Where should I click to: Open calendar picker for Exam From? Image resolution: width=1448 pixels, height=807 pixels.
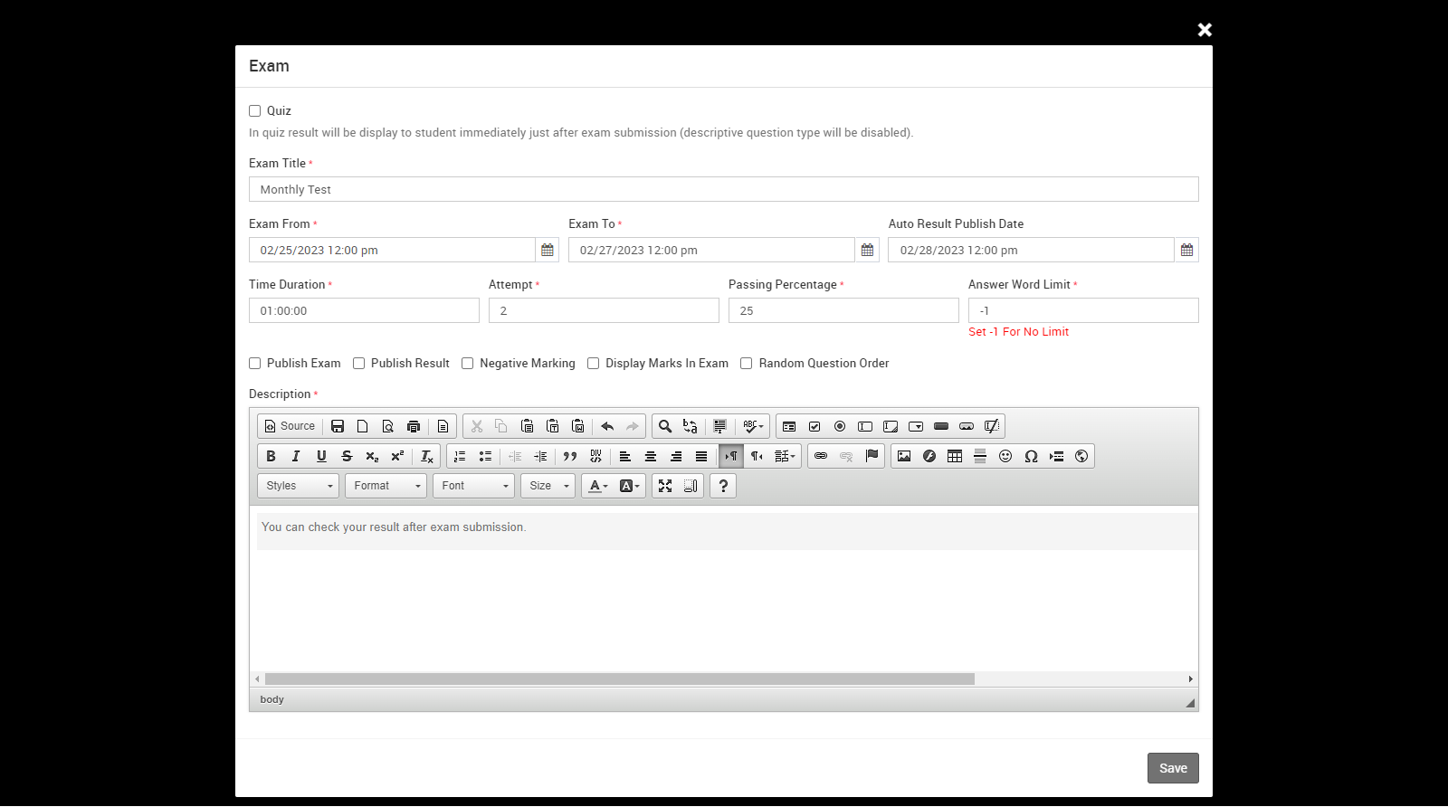point(548,250)
